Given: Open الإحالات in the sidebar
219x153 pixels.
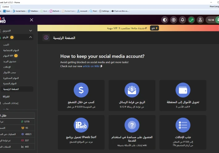Looking at the screenshot, I should (7, 67).
